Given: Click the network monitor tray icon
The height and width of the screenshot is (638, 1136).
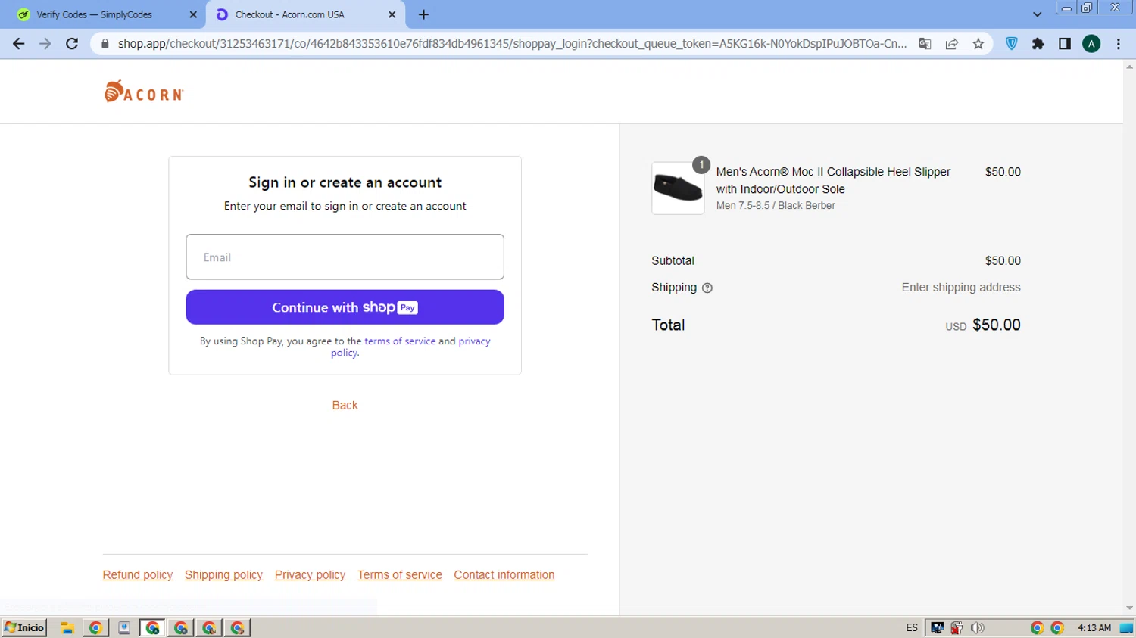Looking at the screenshot, I should pos(938,627).
